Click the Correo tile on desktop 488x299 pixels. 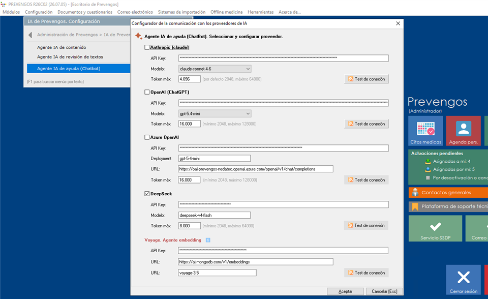(477, 229)
